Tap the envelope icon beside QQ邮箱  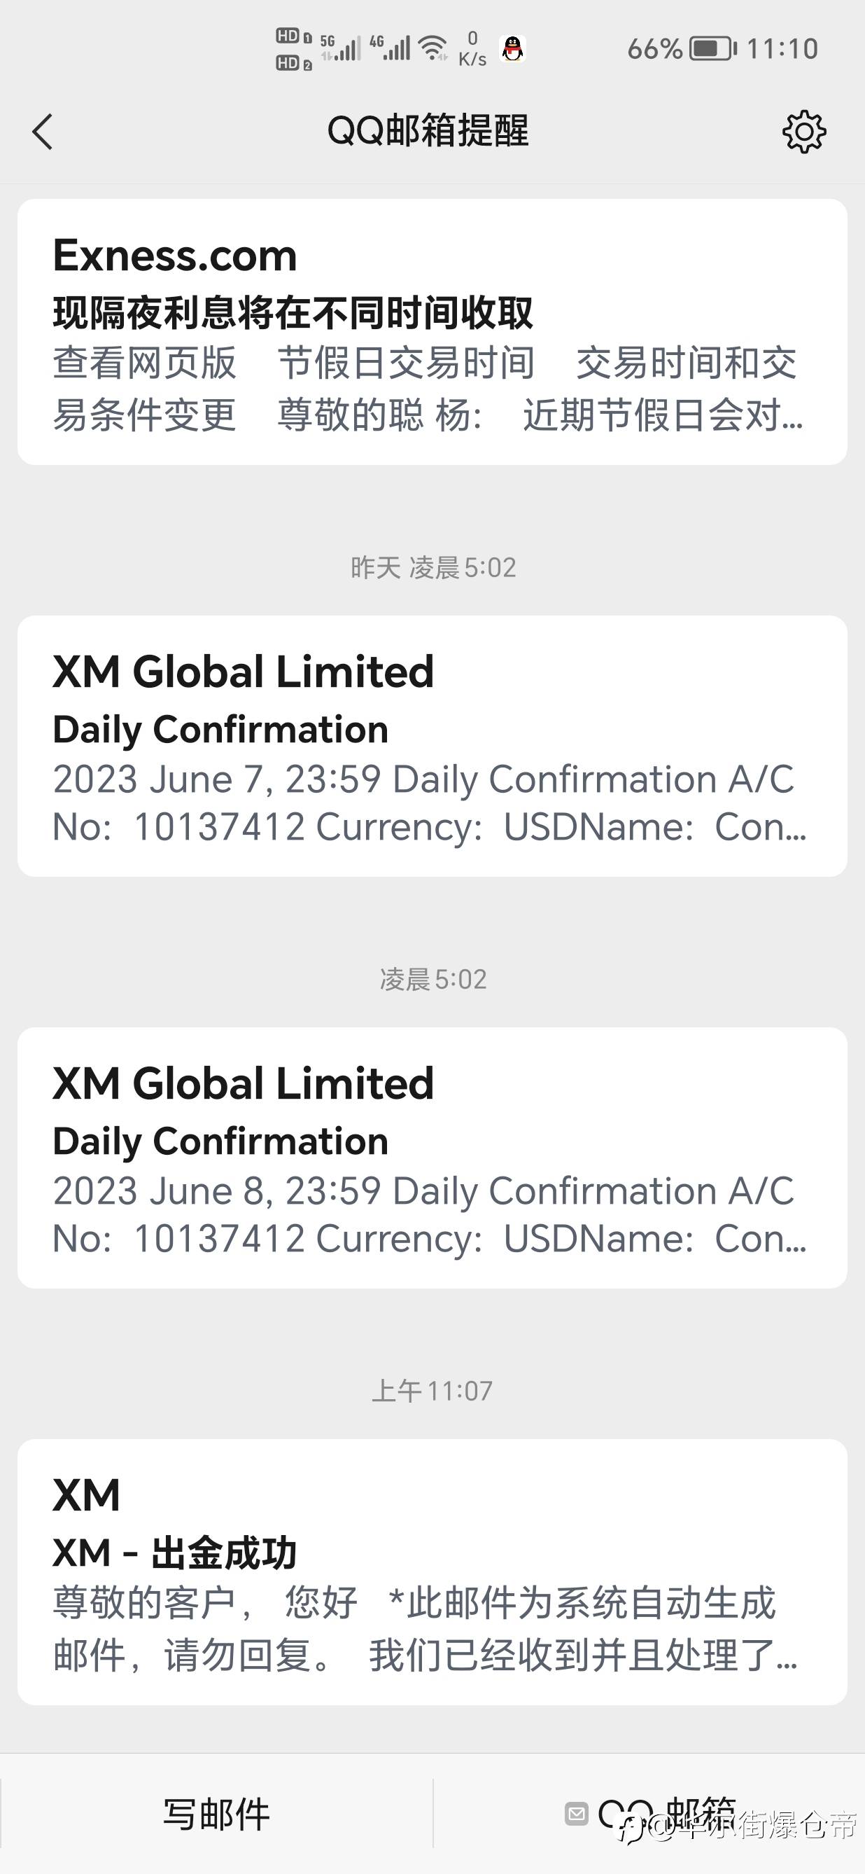pyautogui.click(x=577, y=1813)
